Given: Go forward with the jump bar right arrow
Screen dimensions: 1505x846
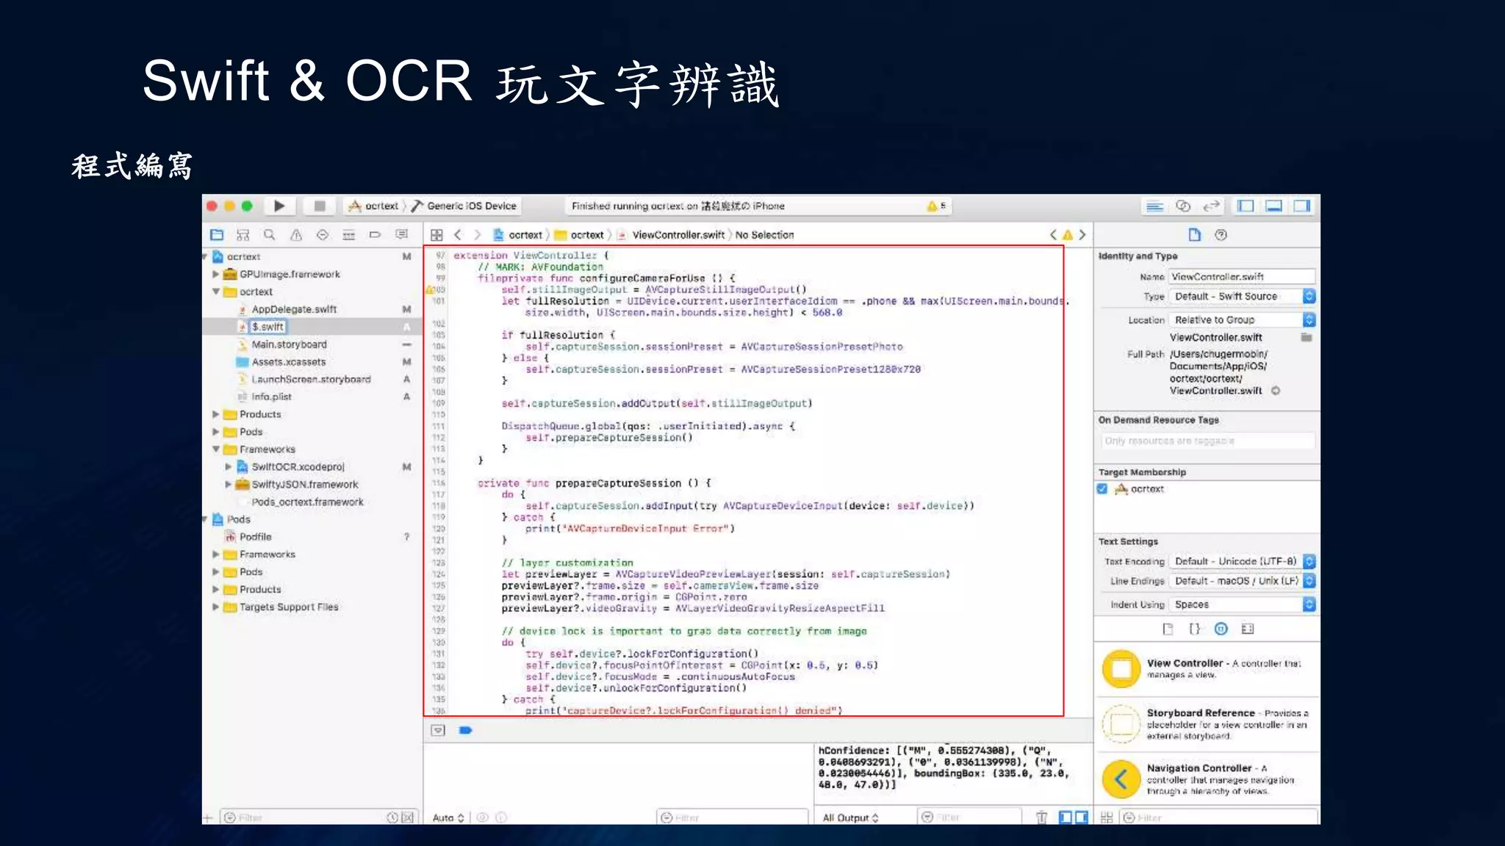Looking at the screenshot, I should [478, 235].
